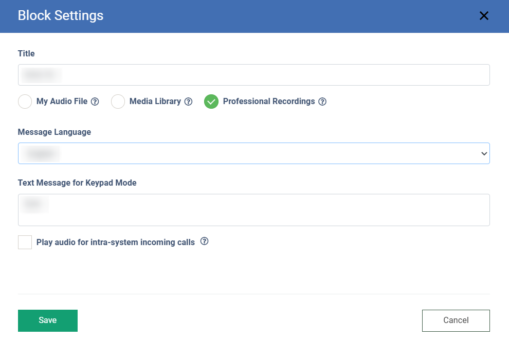Image resolution: width=509 pixels, height=342 pixels.
Task: Click inside Text Message for Keypad Mode box
Action: point(253,210)
